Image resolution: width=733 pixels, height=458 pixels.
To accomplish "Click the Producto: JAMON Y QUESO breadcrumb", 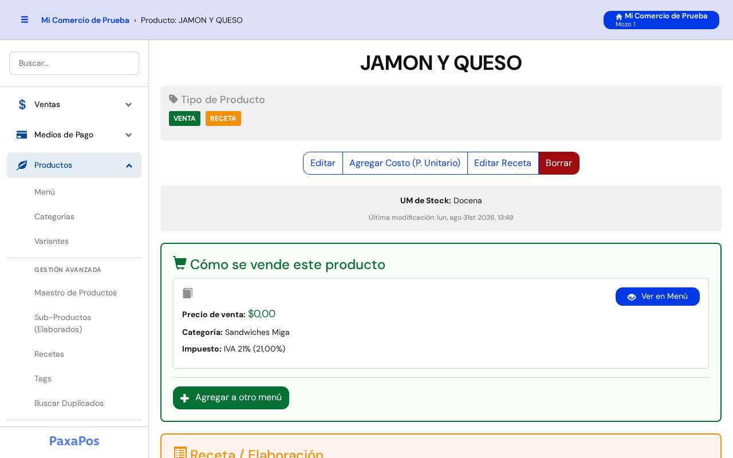I will (192, 20).
